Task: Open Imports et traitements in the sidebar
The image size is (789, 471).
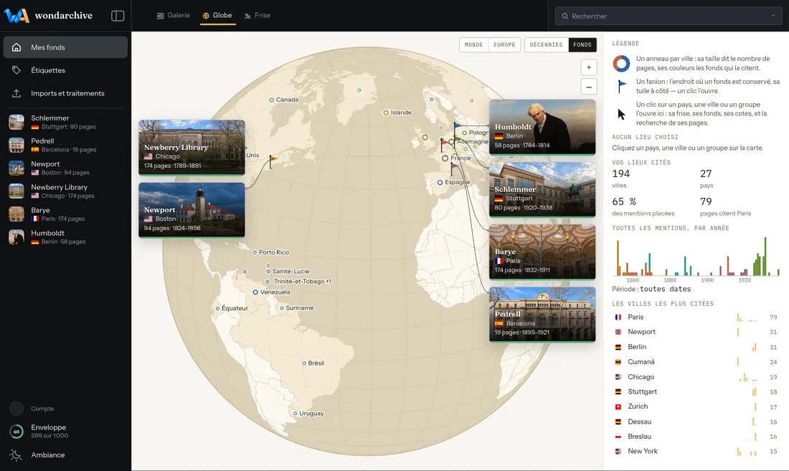Action: pos(65,93)
